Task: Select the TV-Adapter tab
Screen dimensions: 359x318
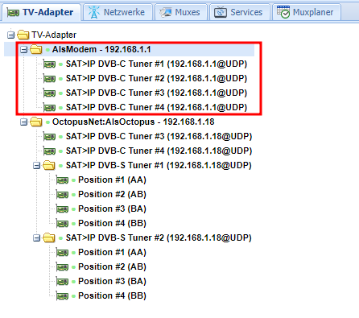Action: [40, 12]
